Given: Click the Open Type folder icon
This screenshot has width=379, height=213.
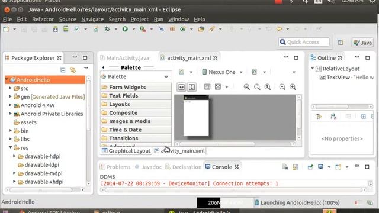Looking at the screenshot, I should 201,29.
